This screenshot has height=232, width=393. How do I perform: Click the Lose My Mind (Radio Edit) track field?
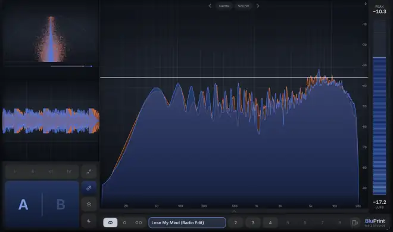[x=187, y=222]
